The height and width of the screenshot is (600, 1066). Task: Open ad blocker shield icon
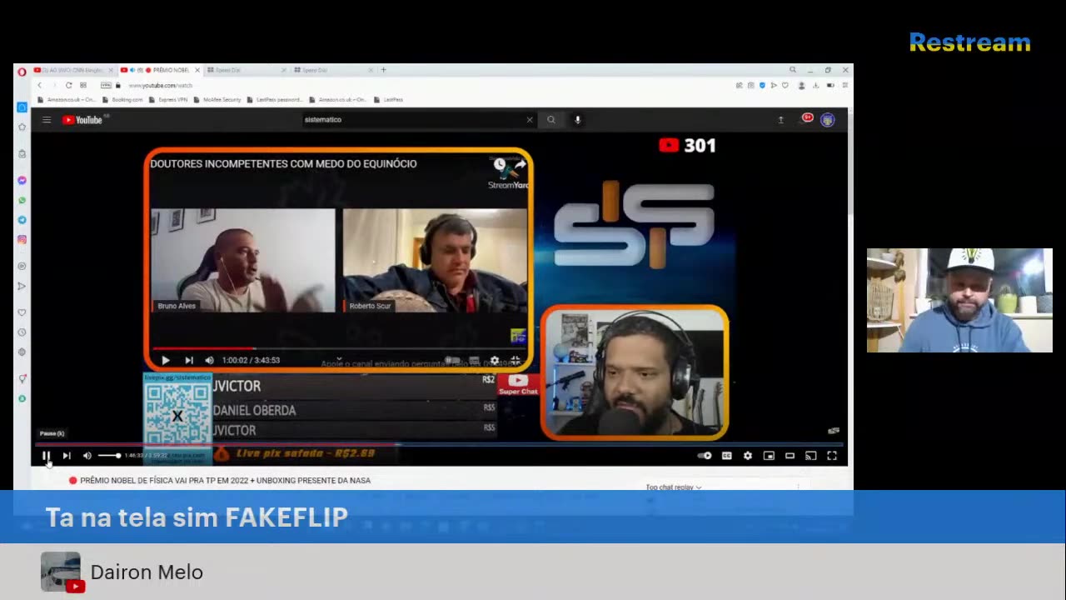pyautogui.click(x=762, y=85)
